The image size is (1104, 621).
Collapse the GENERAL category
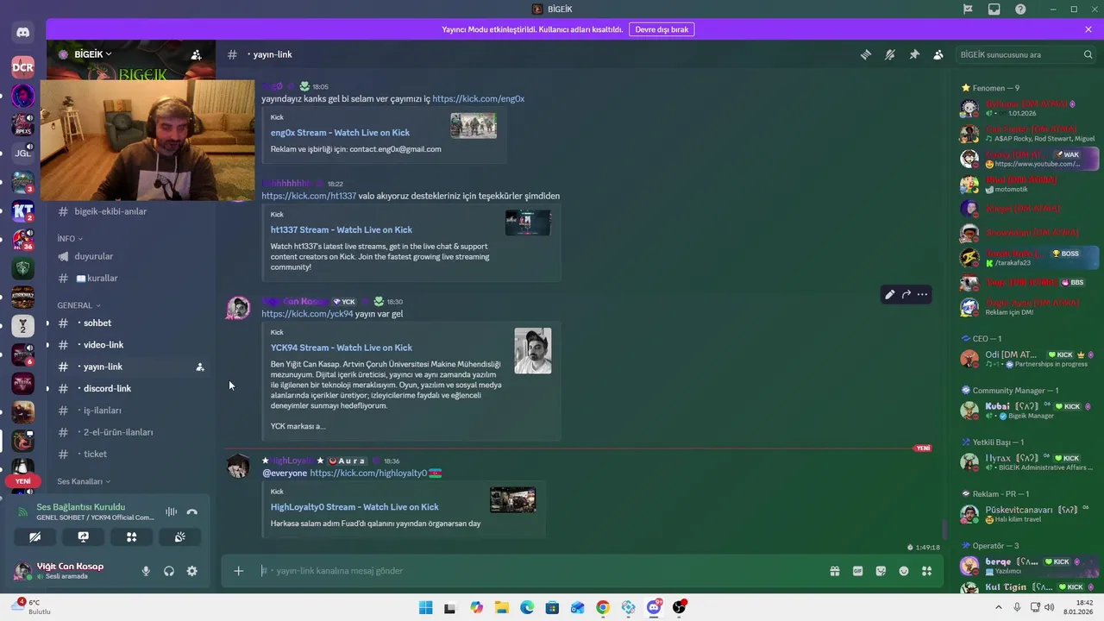point(79,305)
